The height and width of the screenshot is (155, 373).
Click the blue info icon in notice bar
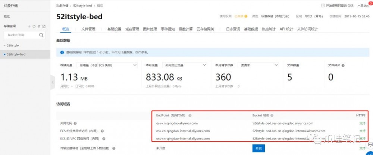click(62, 52)
